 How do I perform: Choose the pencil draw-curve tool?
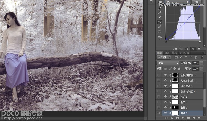tap(160, 27)
